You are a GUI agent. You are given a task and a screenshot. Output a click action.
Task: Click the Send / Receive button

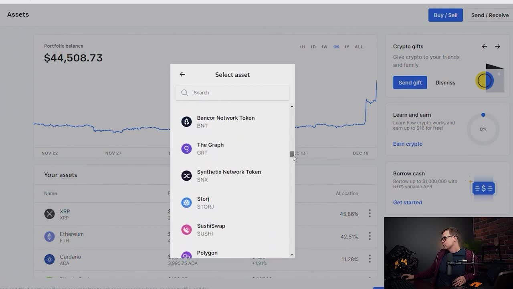coord(490,15)
